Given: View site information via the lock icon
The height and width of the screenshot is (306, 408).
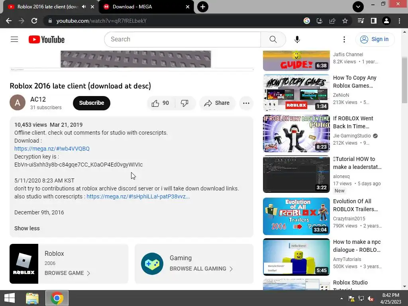Looking at the screenshot, I should (50, 21).
